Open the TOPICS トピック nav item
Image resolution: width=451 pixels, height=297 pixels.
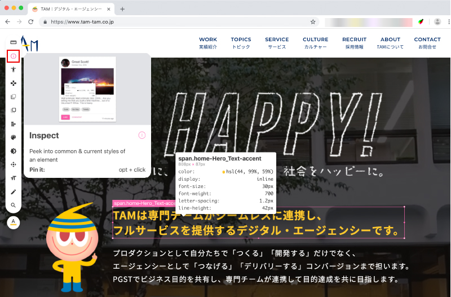[241, 43]
